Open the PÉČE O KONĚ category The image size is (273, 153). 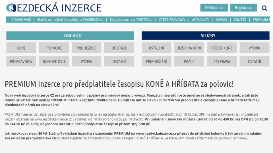222,48
